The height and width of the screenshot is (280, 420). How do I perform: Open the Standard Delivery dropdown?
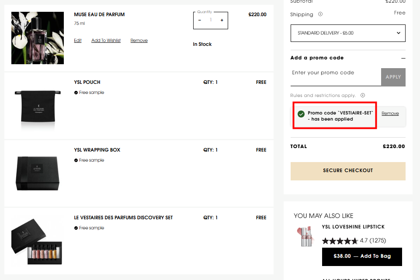348,33
